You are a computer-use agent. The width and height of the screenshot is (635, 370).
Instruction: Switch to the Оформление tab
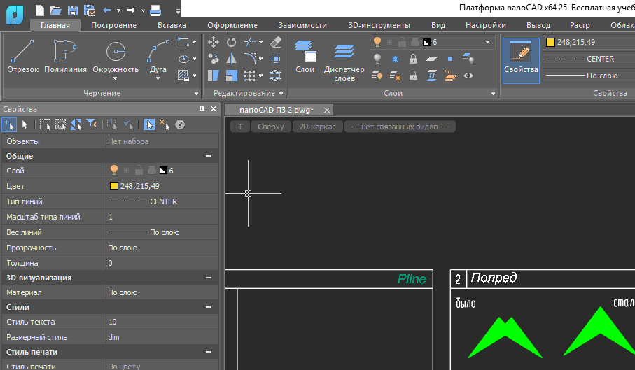pyautogui.click(x=232, y=25)
